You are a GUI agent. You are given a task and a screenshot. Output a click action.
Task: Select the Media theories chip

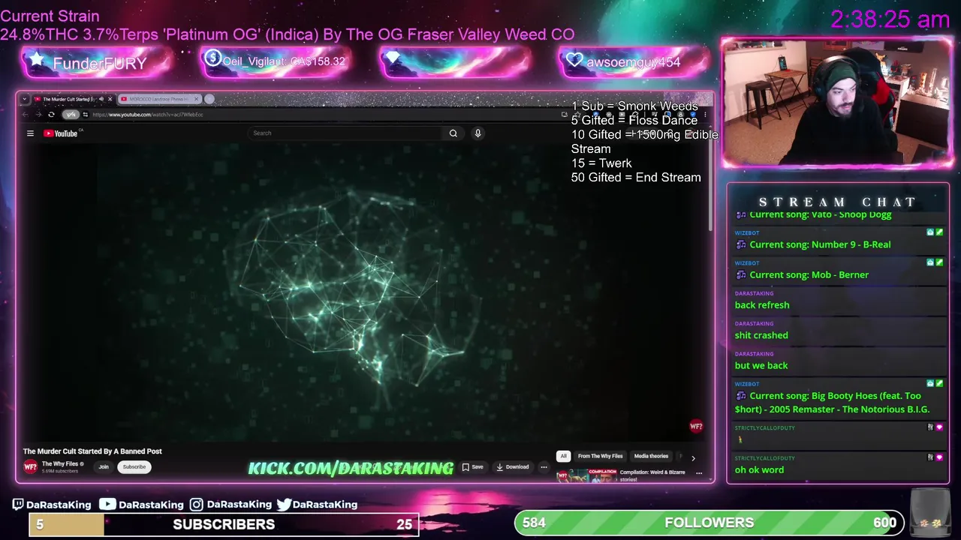[x=651, y=456]
